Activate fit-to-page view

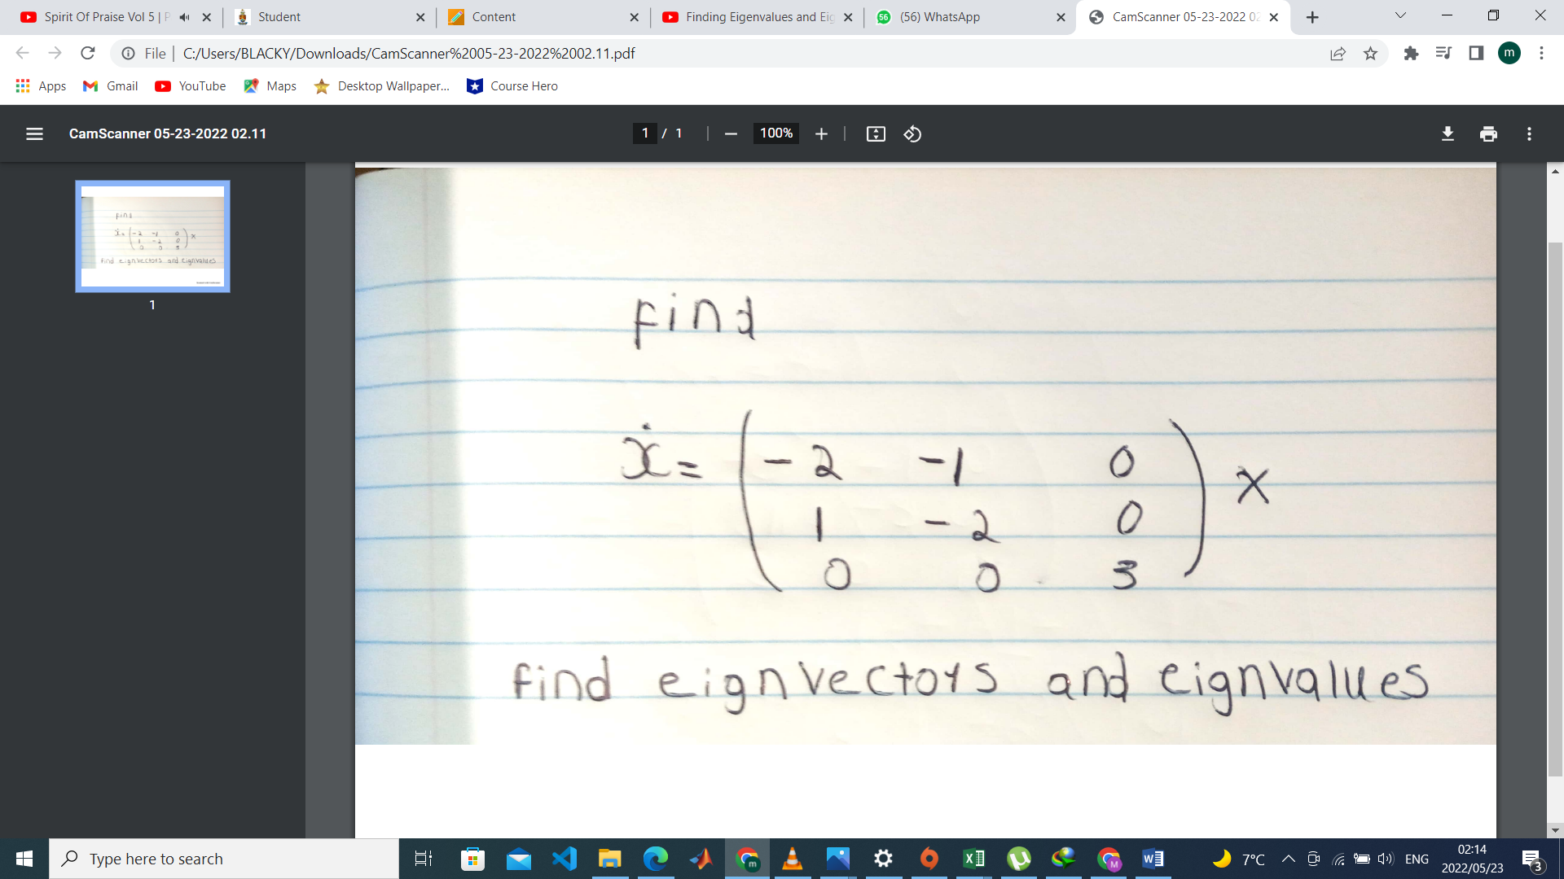[x=876, y=133]
